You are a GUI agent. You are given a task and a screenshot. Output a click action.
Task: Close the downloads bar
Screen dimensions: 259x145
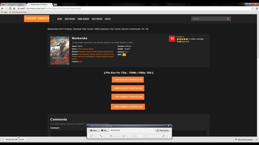click(256, 139)
